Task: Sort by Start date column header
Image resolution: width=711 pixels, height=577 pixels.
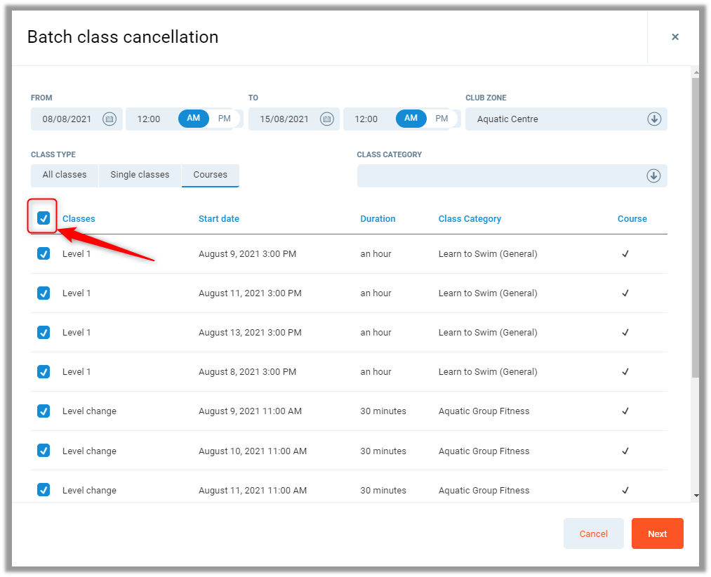Action: tap(218, 219)
